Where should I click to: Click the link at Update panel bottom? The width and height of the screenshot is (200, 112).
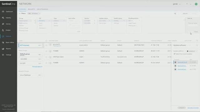tap(193, 108)
